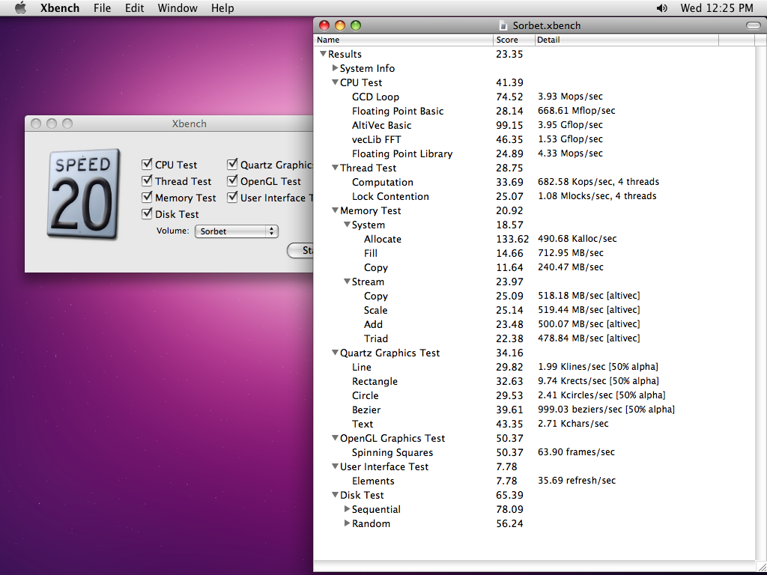Open the File menu
767x575 pixels.
[x=102, y=7]
